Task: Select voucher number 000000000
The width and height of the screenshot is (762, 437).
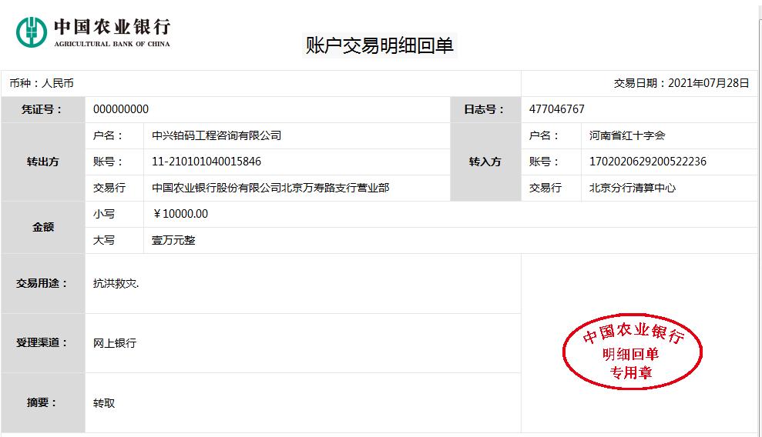Action: coord(121,109)
